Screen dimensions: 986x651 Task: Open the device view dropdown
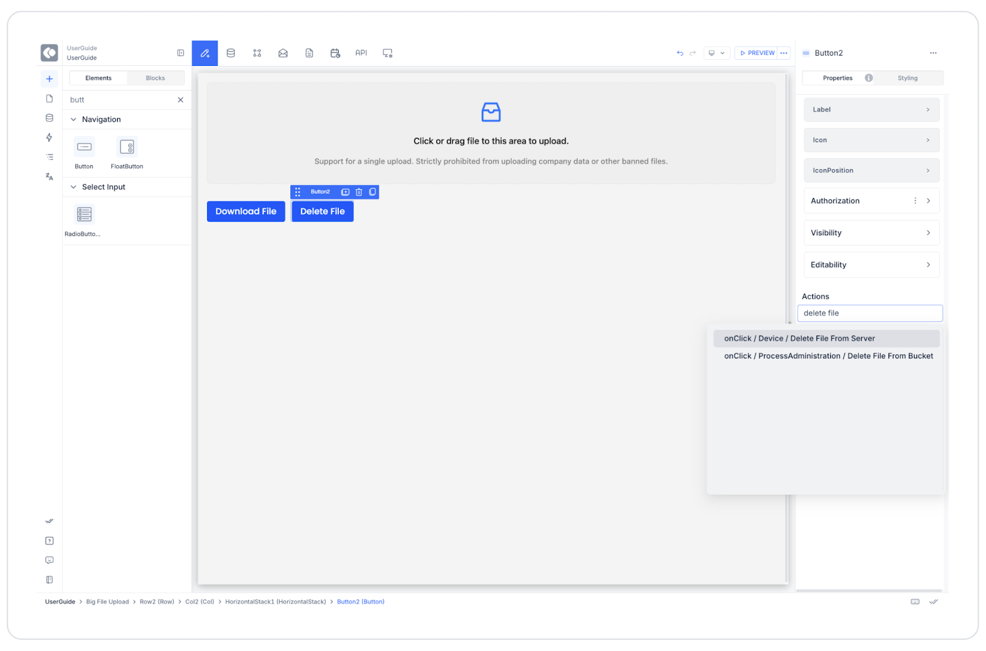tap(717, 53)
